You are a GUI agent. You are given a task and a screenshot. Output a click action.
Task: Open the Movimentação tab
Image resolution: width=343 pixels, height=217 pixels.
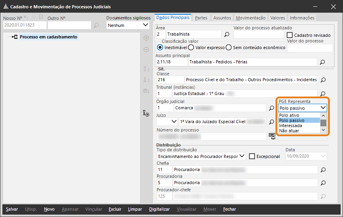point(250,18)
